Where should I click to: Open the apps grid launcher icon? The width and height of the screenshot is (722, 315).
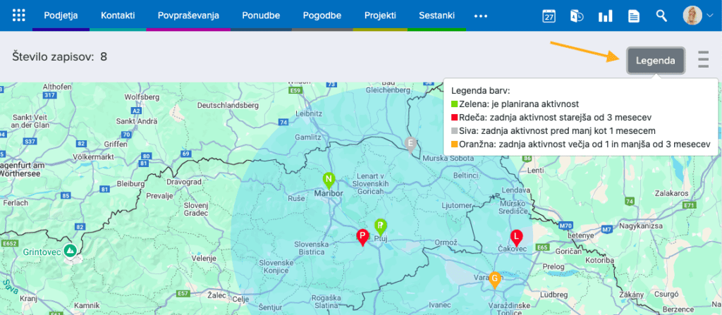pyautogui.click(x=19, y=15)
